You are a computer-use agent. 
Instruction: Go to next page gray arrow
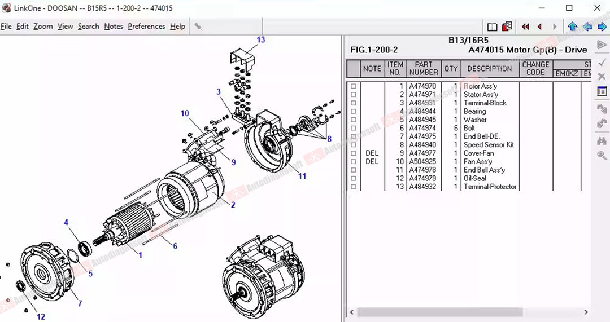[x=555, y=27]
